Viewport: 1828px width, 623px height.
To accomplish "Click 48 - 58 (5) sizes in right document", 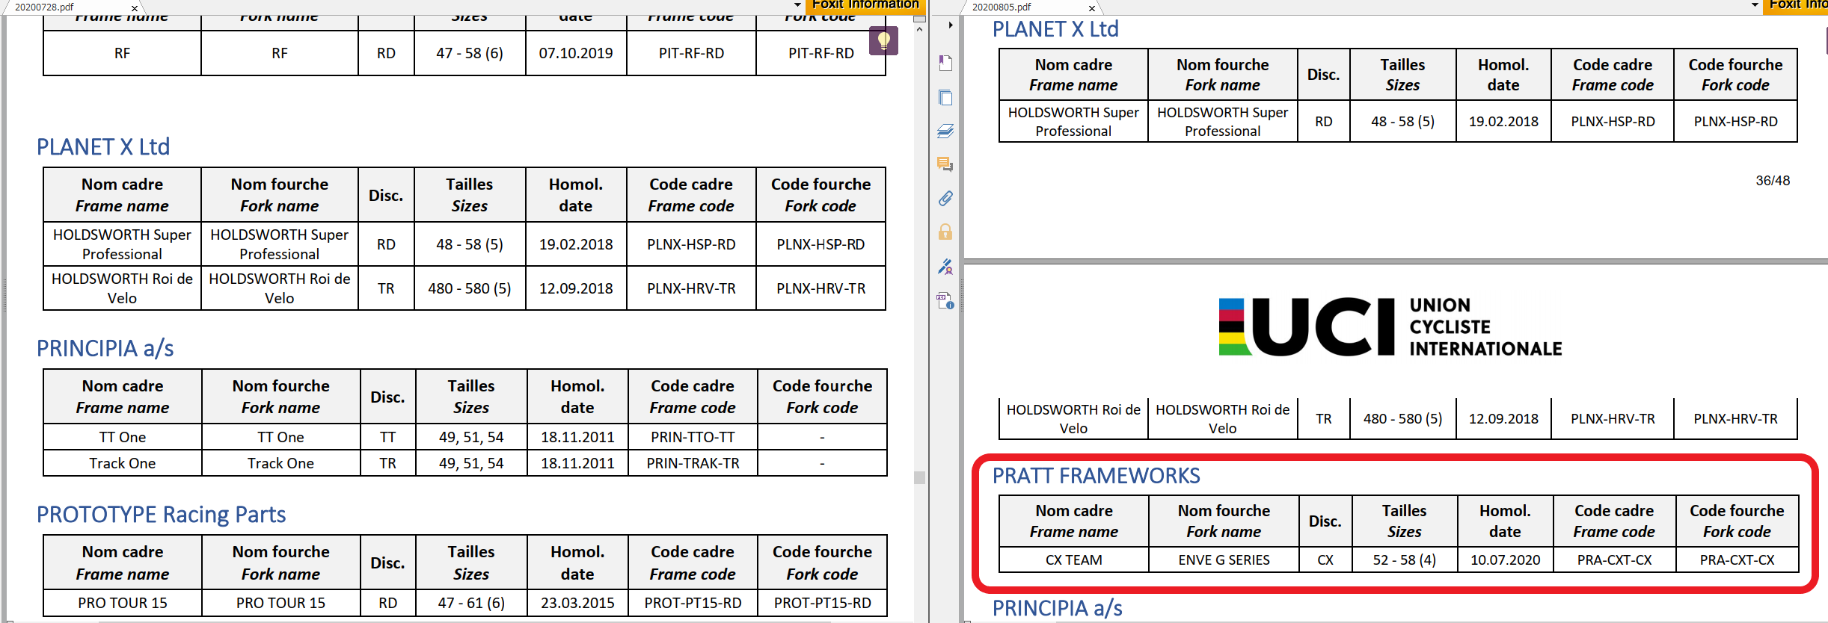I will [1403, 121].
